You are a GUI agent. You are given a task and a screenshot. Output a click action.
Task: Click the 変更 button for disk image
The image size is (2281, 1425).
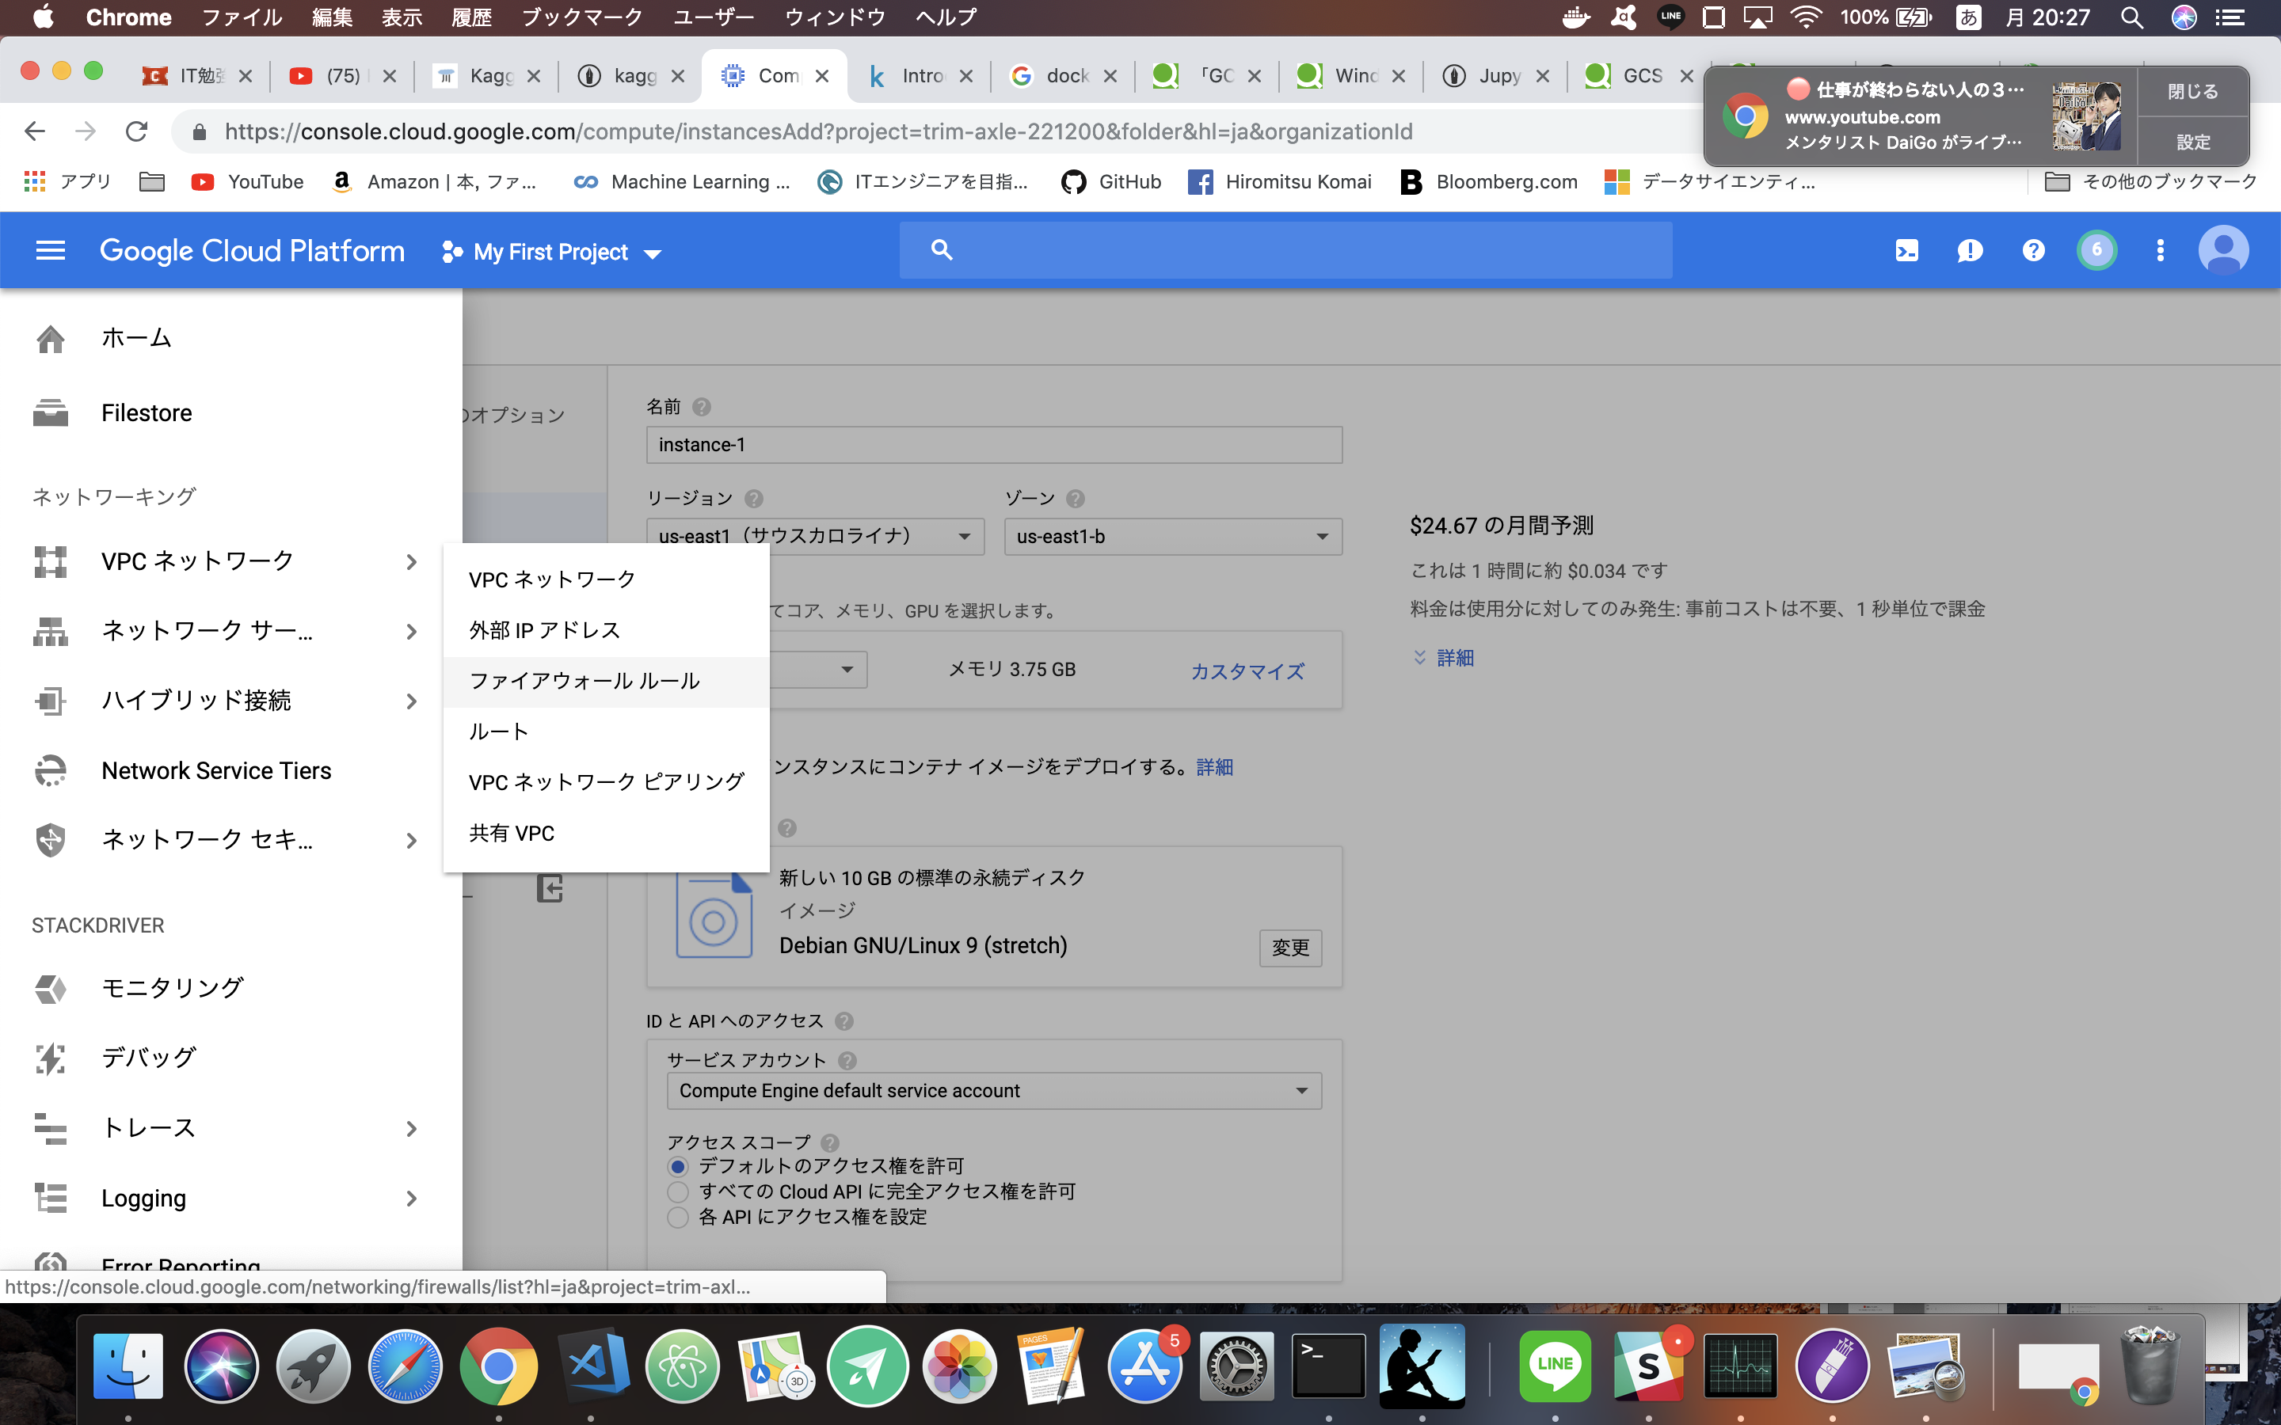pos(1289,945)
